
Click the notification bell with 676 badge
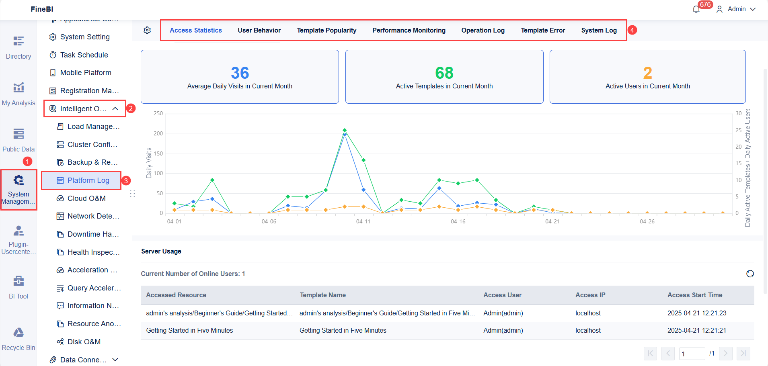696,9
